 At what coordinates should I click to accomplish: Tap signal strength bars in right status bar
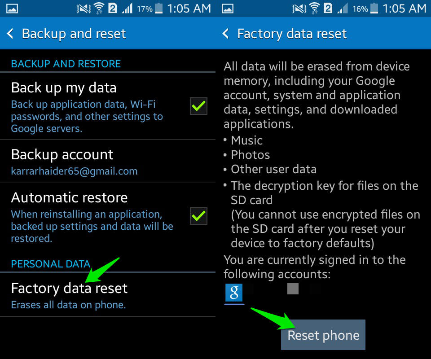pos(343,9)
